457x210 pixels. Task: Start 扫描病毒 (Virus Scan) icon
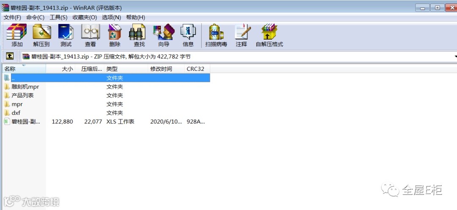click(x=216, y=32)
